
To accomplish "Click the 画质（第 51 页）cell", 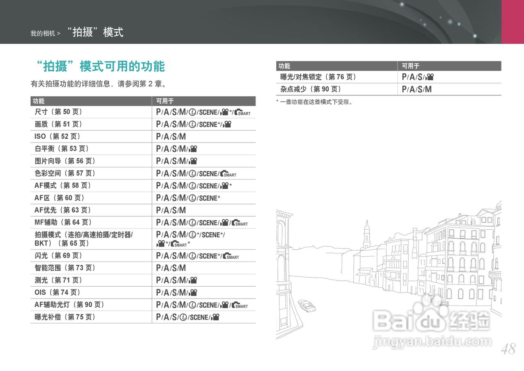I will pyautogui.click(x=91, y=124).
